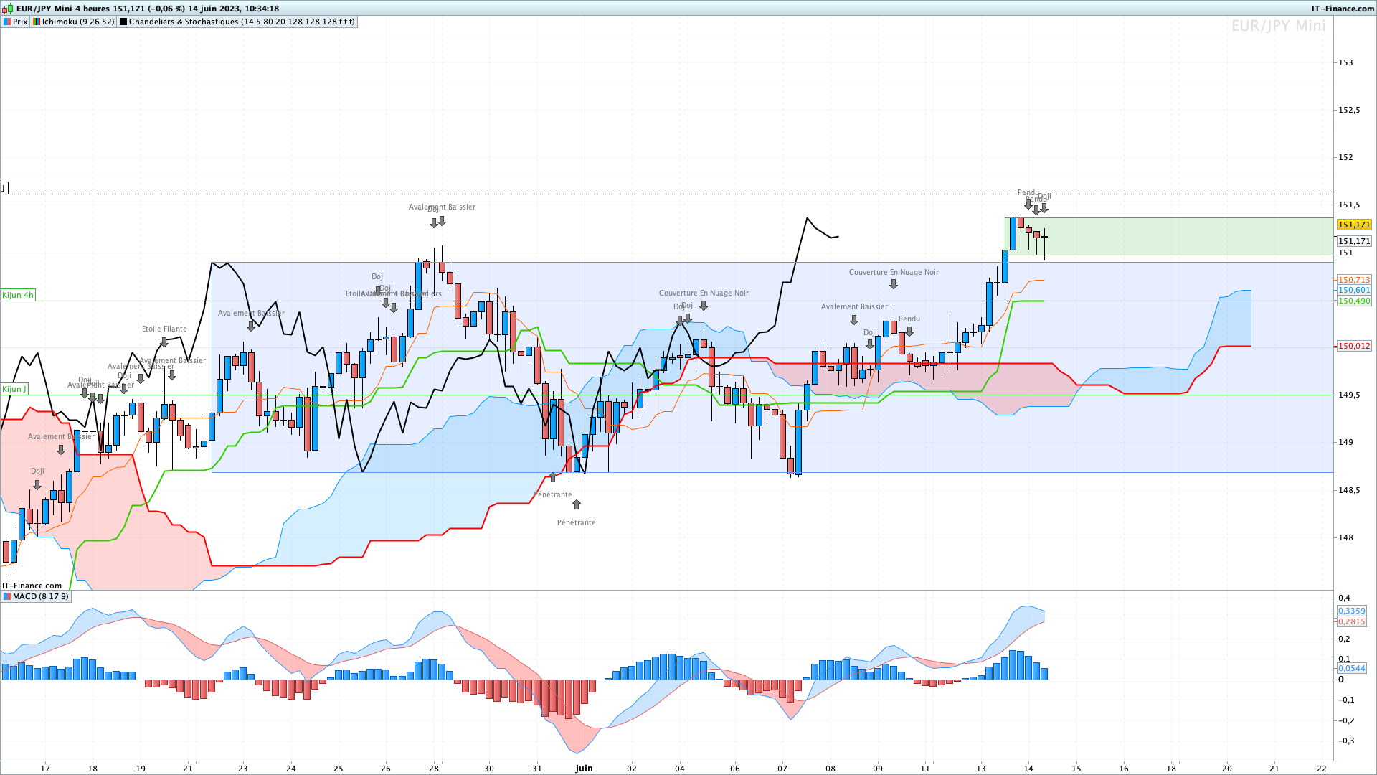The width and height of the screenshot is (1377, 775).
Task: Click arrow under right Couverture En Nuage Noir
Action: click(894, 284)
